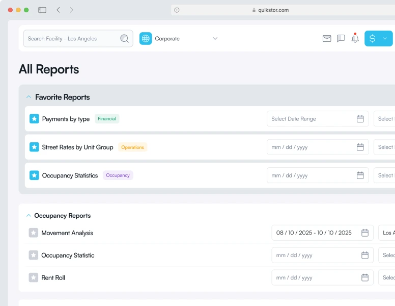Screen dimensions: 395x306
Task: Open the mail envelope icon
Action: (327, 38)
